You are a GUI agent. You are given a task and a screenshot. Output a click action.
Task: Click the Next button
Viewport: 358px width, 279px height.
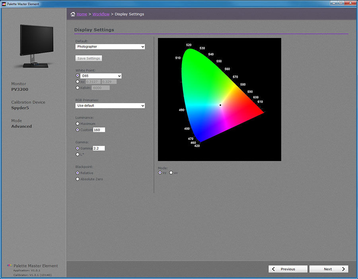pyautogui.click(x=329, y=269)
